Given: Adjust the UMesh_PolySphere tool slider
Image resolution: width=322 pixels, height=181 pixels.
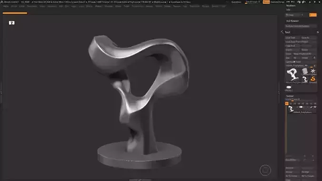Looking at the screenshot, I should pyautogui.click(x=301, y=66).
